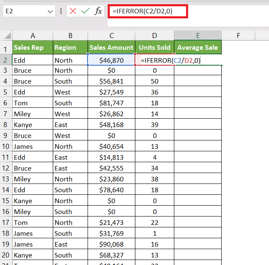Select cell containing $90,068
Screen dimensions: 269x265
click(111, 244)
